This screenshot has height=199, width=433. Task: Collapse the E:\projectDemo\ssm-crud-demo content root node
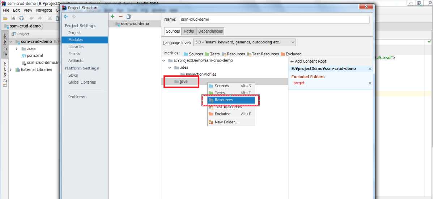click(x=165, y=60)
